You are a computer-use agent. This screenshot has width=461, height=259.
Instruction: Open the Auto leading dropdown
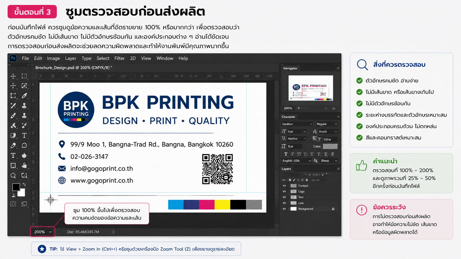(x=328, y=132)
